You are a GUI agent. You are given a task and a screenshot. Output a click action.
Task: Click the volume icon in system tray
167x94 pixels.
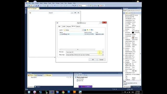130,92
